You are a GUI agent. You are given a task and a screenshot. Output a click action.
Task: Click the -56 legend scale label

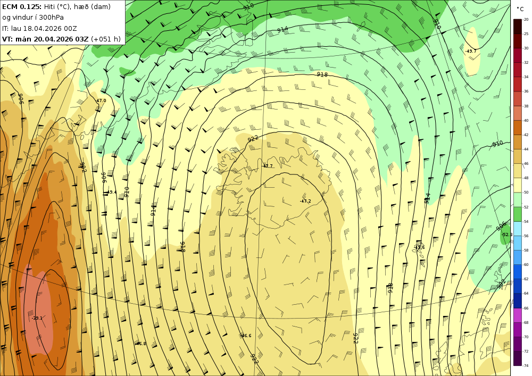pyautogui.click(x=526, y=236)
